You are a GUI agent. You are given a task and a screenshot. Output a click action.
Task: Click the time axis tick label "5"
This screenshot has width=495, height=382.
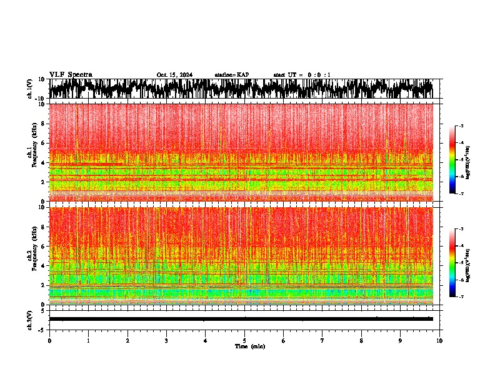click(244, 341)
